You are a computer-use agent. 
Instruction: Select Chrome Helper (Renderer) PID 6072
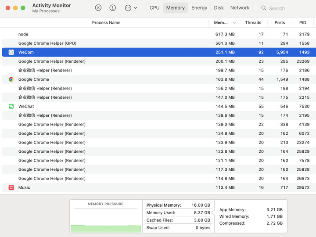coord(159,133)
